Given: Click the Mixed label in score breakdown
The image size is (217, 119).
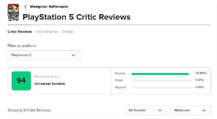Looking at the screenshot, I should pyautogui.click(x=119, y=80).
